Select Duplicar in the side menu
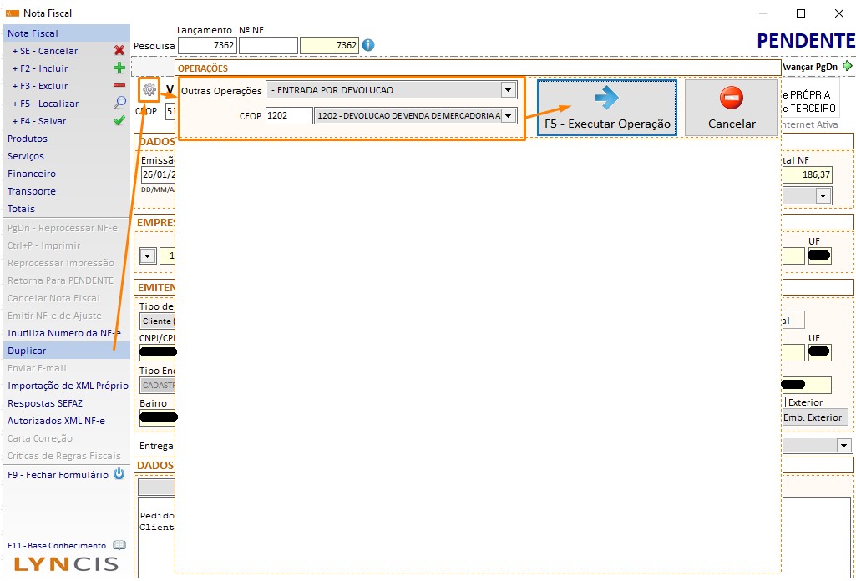The height and width of the screenshot is (581, 856). pyautogui.click(x=28, y=351)
